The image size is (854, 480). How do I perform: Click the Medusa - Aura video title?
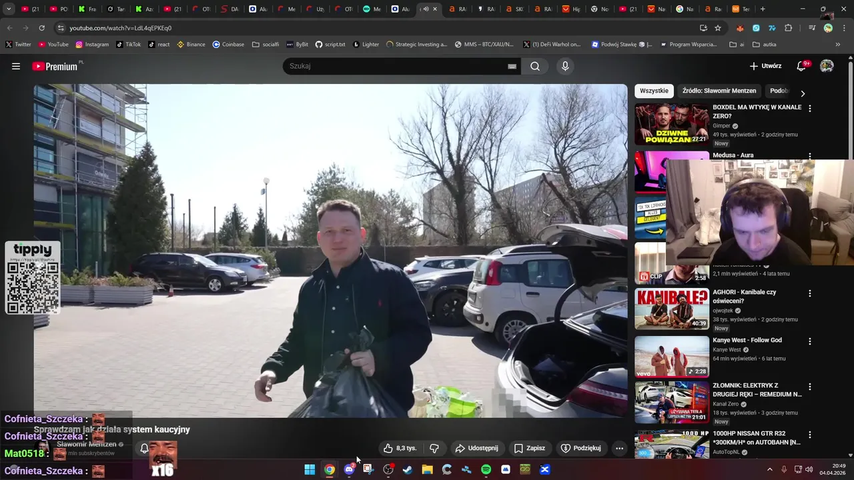coord(733,155)
